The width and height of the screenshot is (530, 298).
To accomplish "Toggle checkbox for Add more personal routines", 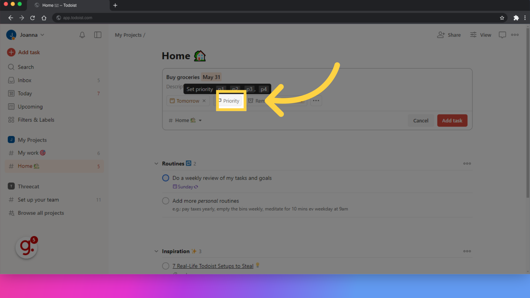I will click(x=166, y=201).
